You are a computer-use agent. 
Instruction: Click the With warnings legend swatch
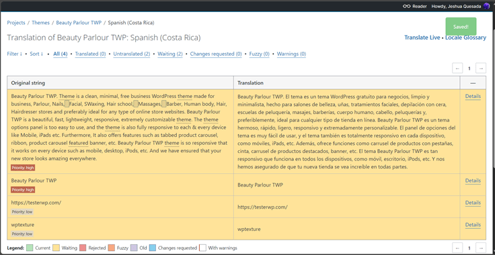click(x=202, y=248)
